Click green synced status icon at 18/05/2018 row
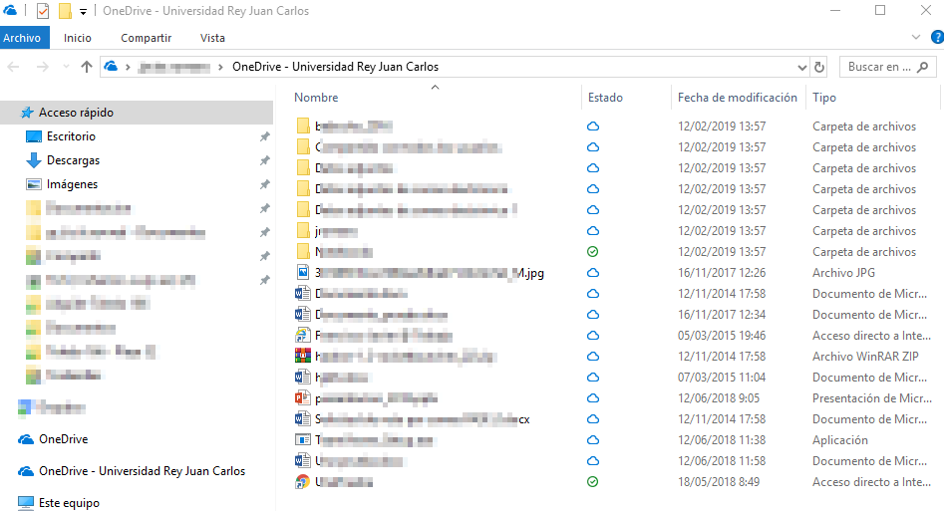Image resolution: width=944 pixels, height=511 pixels. coord(593,481)
